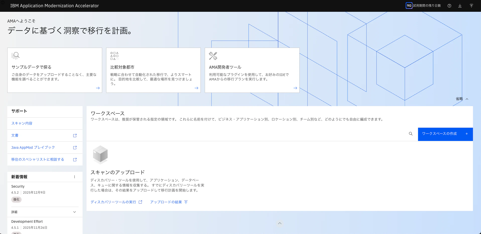Open the 新着情報 overflow menu
Screen dimensions: 481x234
point(75,177)
